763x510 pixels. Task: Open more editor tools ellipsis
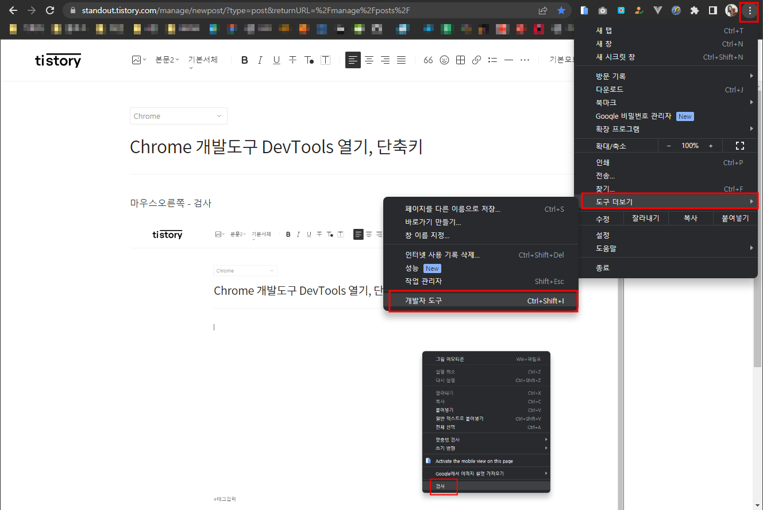coord(525,60)
